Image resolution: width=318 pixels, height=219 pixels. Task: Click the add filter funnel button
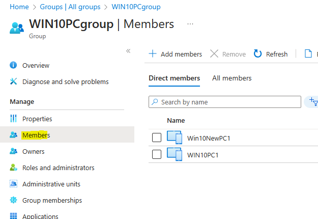tap(311, 102)
